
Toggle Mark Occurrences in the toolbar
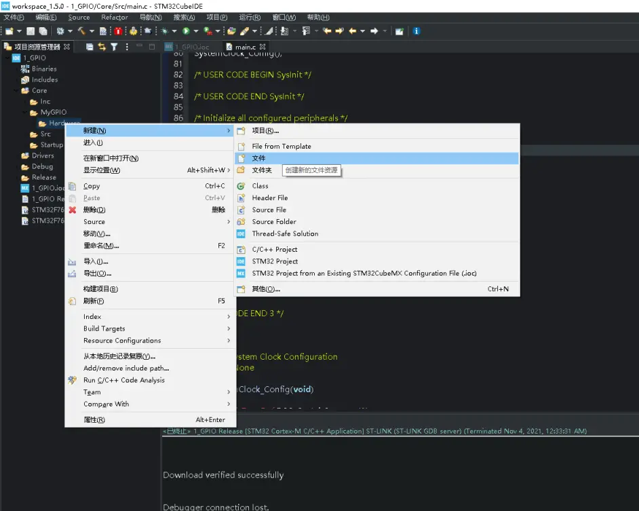[269, 31]
